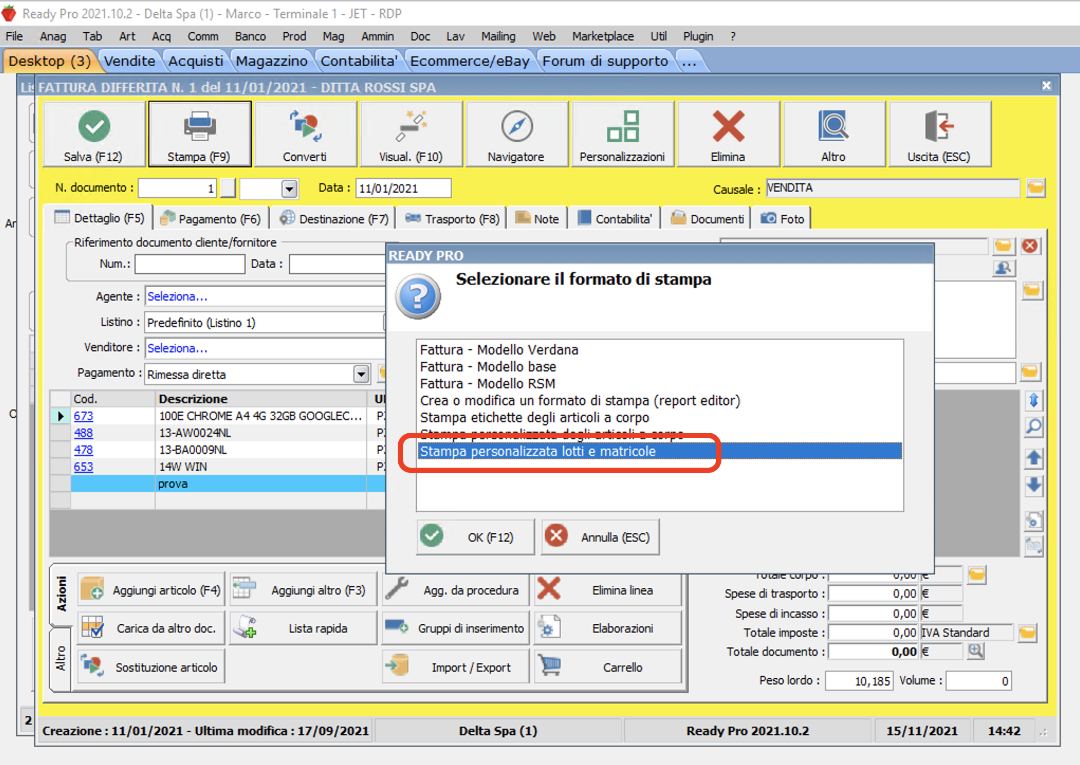1080x765 pixels.
Task: Click Stampa (F9) printer button
Action: coord(199,134)
